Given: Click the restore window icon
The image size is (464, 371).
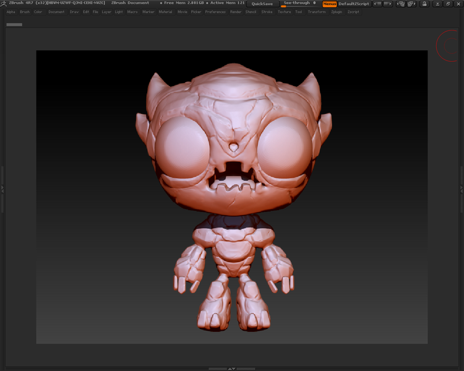Looking at the screenshot, I should [x=448, y=4].
